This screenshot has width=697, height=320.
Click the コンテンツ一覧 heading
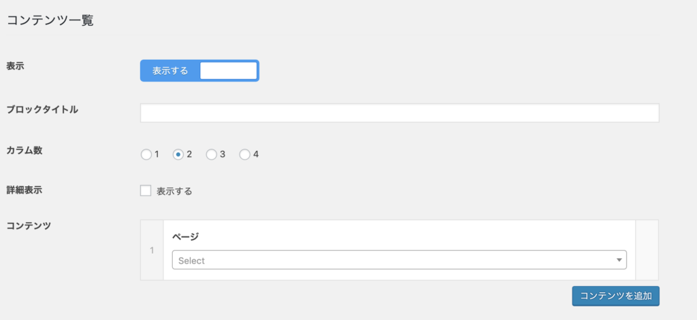click(50, 21)
